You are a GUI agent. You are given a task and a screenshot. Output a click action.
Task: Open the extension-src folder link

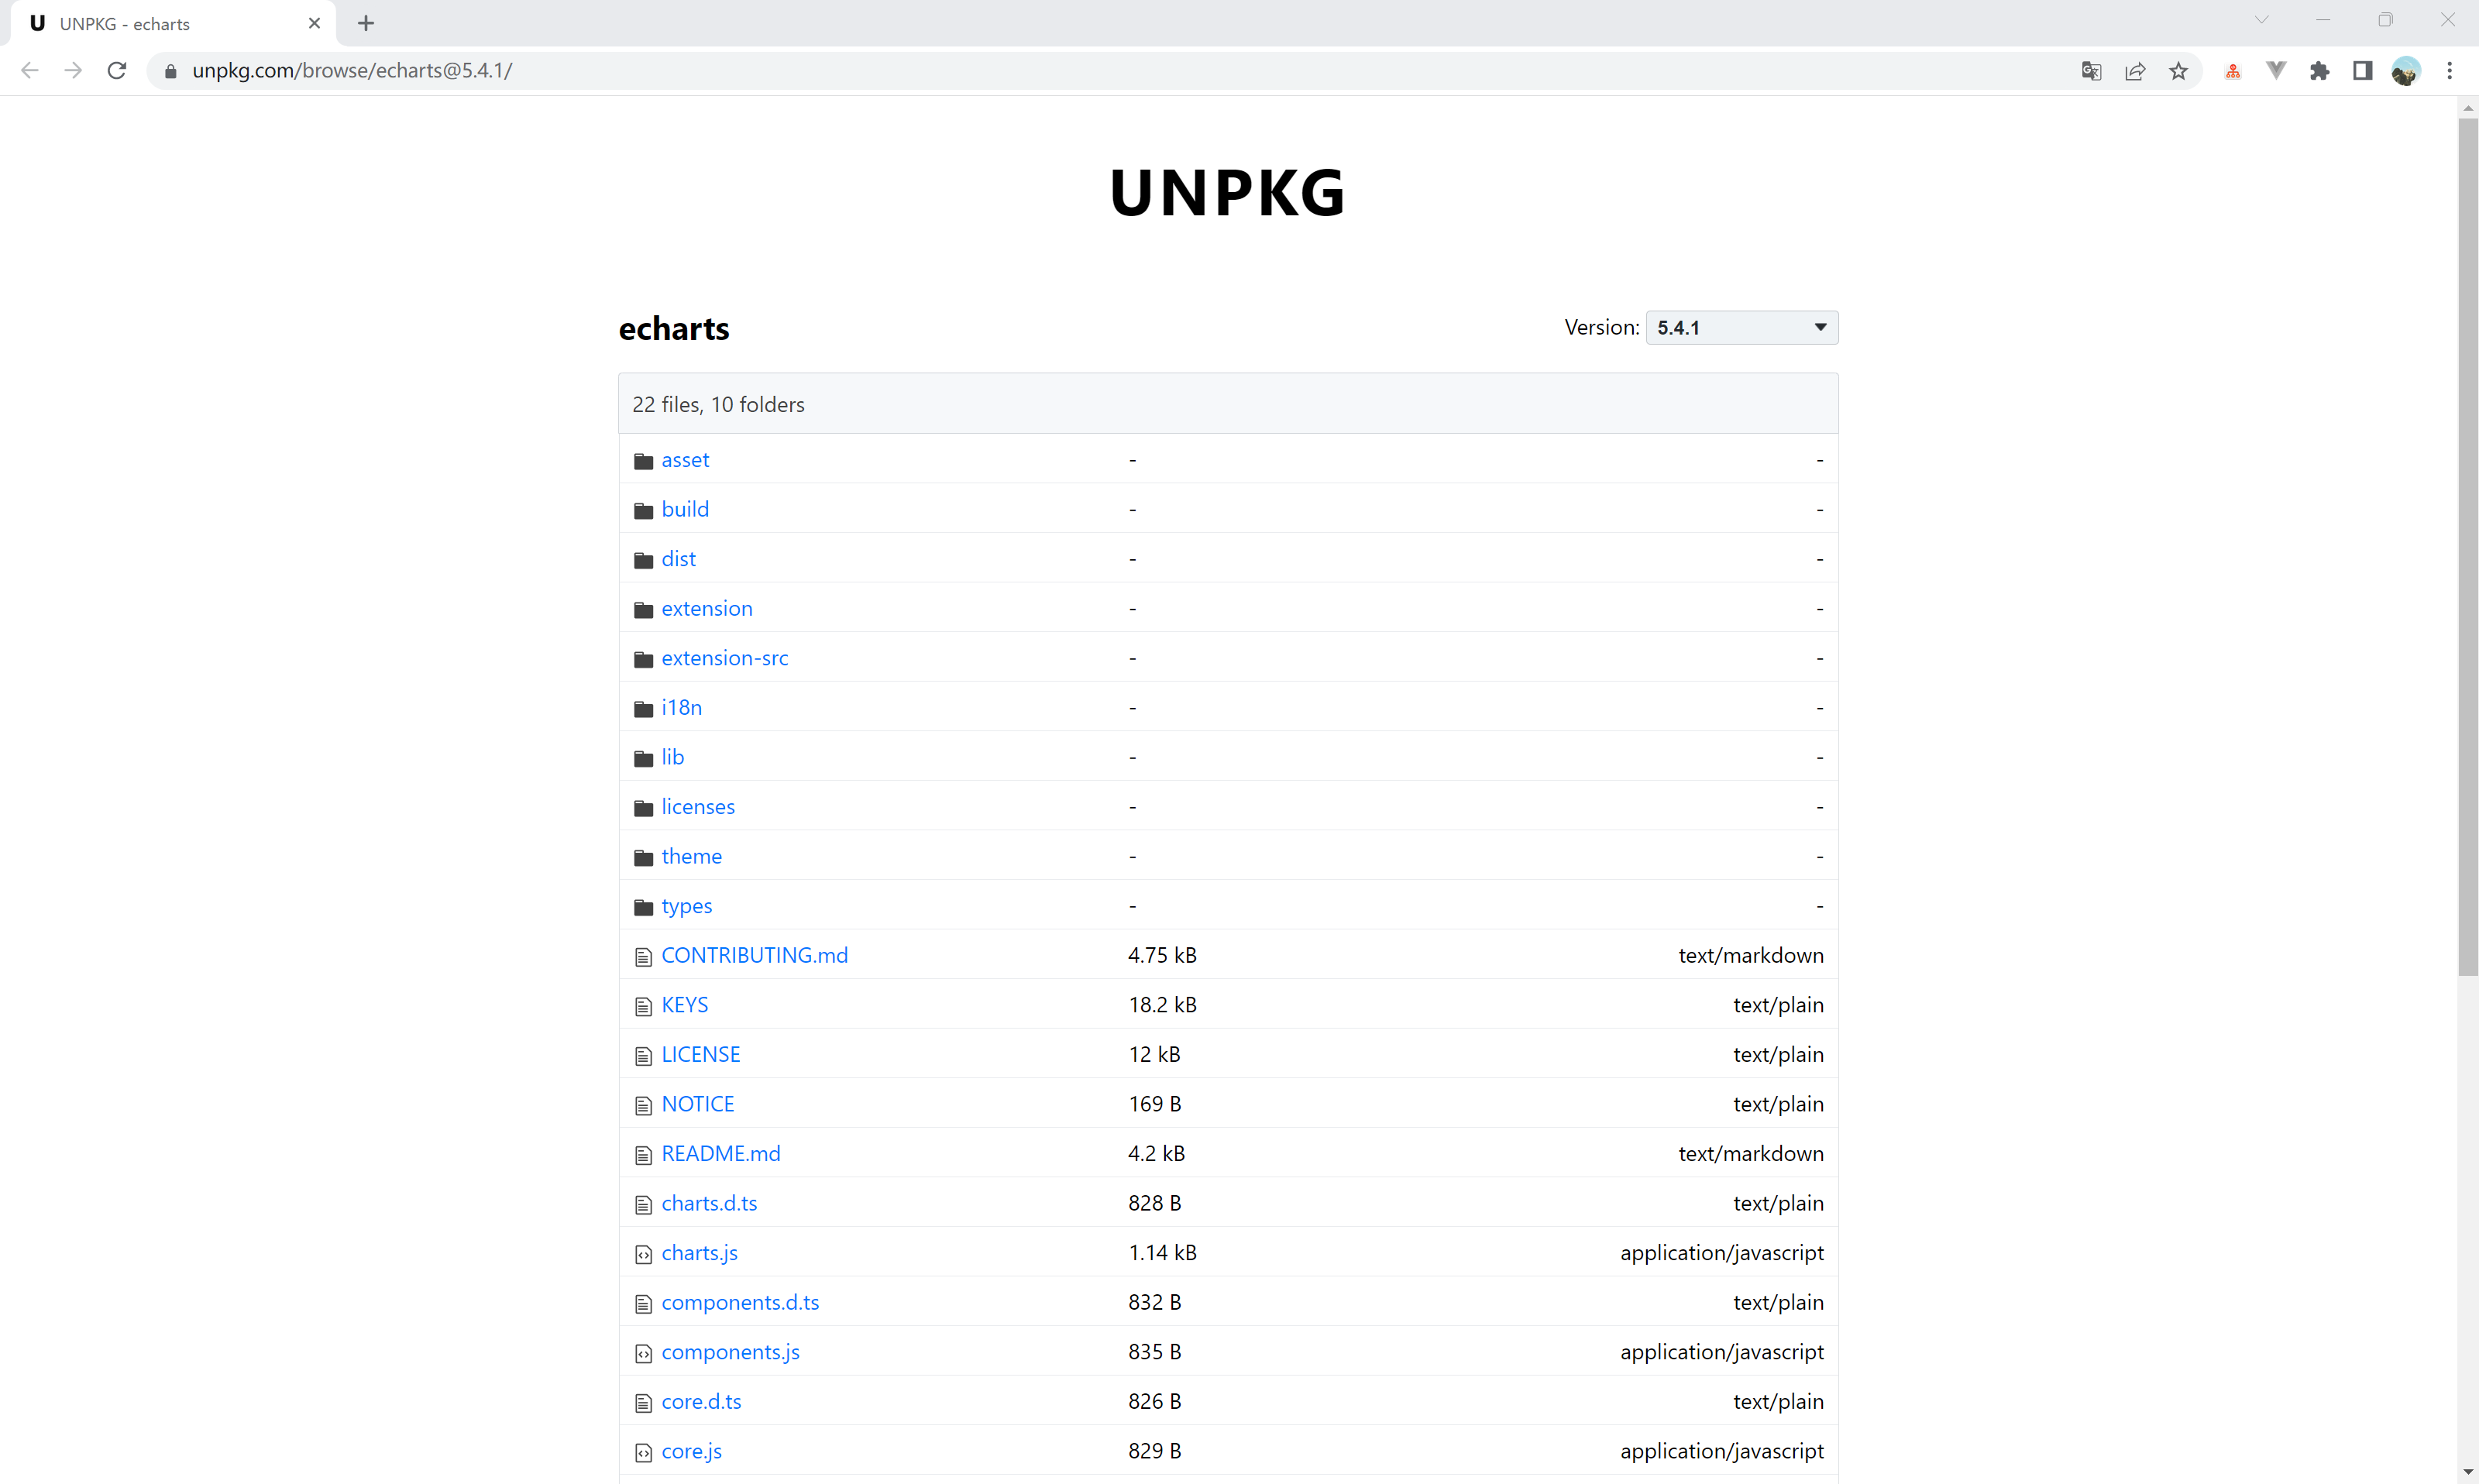(724, 658)
